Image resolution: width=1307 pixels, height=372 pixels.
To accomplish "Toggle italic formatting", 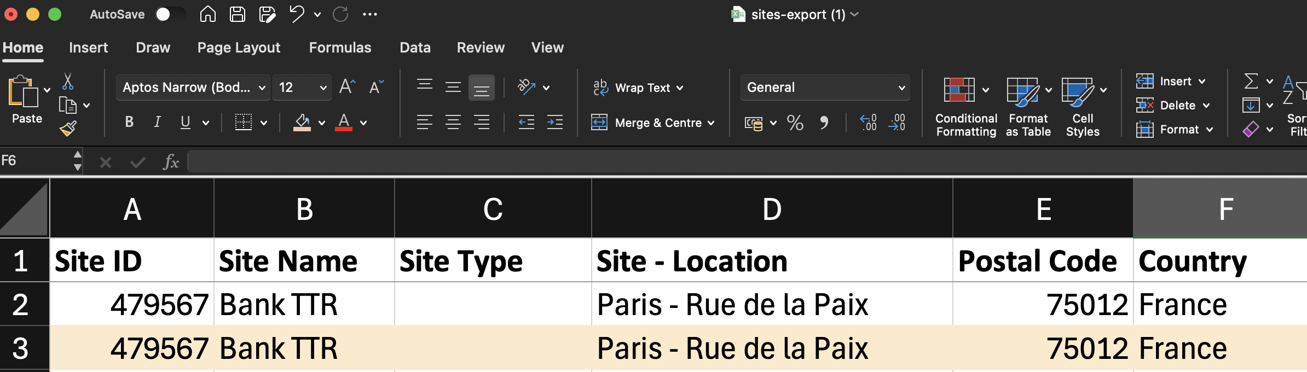I will point(158,123).
